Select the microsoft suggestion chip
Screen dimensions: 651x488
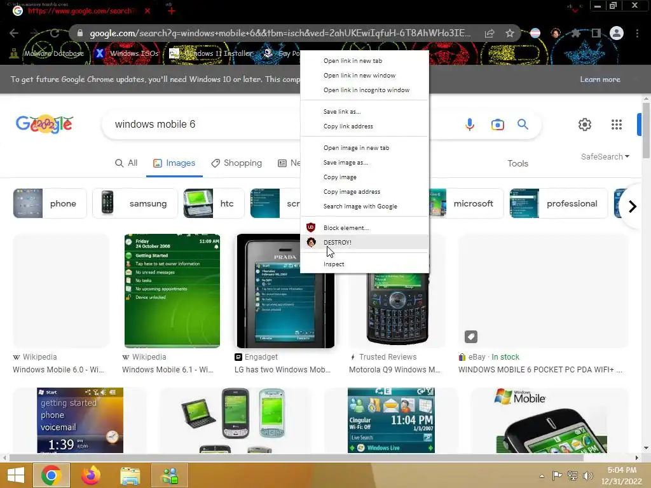pyautogui.click(x=467, y=203)
